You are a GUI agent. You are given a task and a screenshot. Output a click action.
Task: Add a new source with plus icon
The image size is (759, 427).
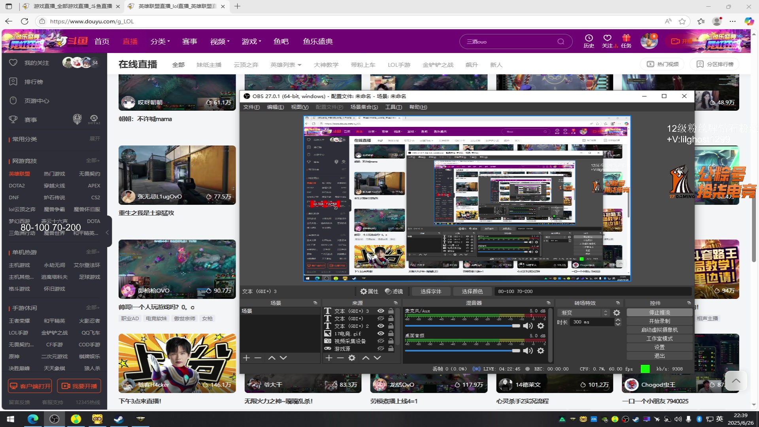(x=329, y=358)
